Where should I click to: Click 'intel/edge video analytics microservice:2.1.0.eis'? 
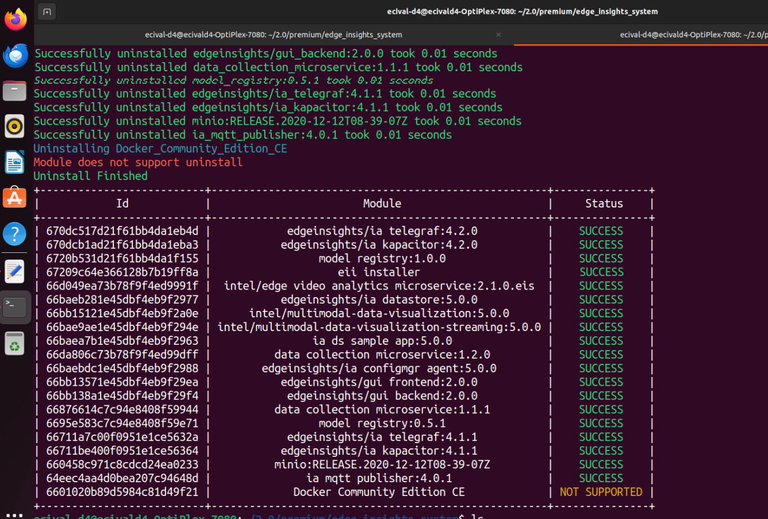tap(379, 286)
